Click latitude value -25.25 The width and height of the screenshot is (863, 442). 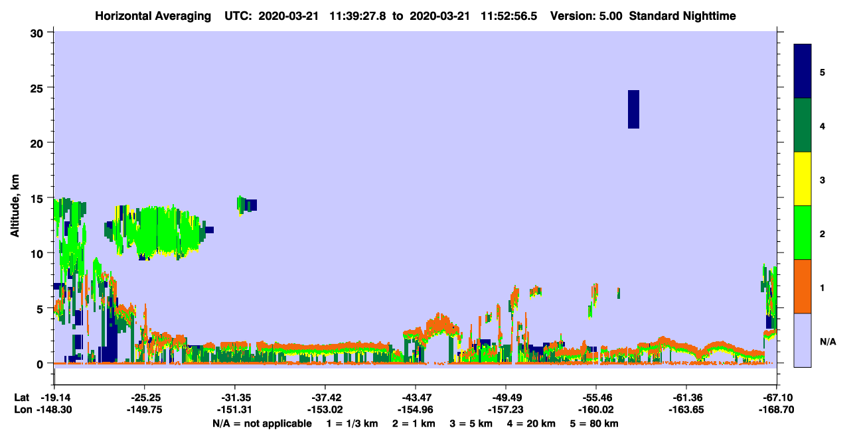click(x=145, y=397)
